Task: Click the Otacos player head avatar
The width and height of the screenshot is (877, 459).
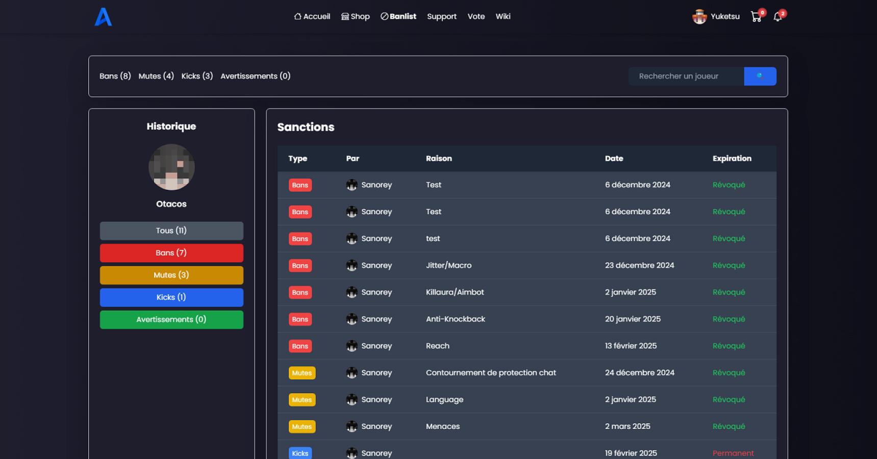Action: 171,167
